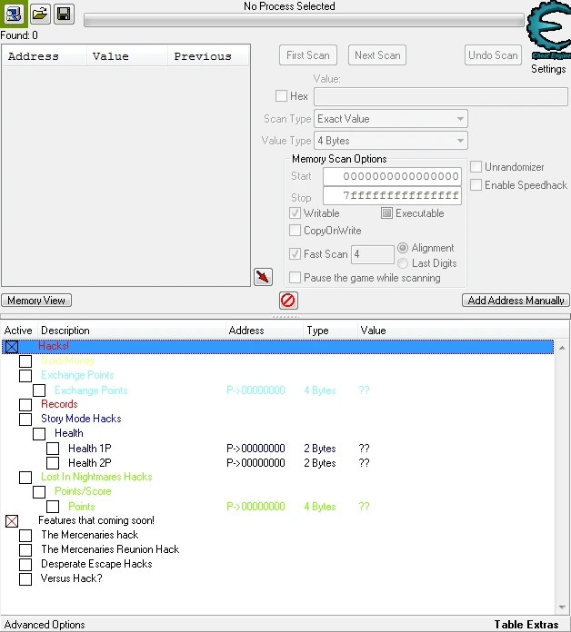Click the Stop address field
571x632 pixels.
[x=392, y=196]
